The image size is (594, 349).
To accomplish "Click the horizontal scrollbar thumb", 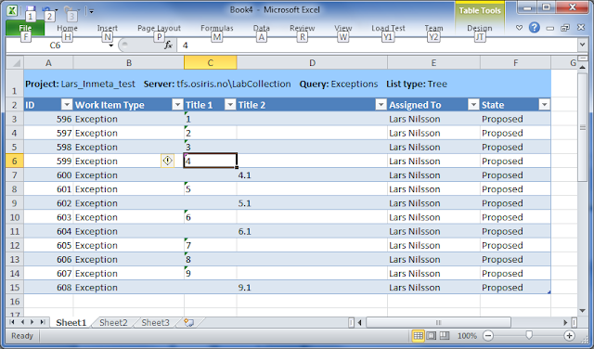I will tap(438, 322).
